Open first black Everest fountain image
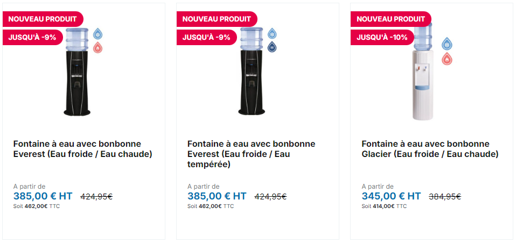 (77, 72)
